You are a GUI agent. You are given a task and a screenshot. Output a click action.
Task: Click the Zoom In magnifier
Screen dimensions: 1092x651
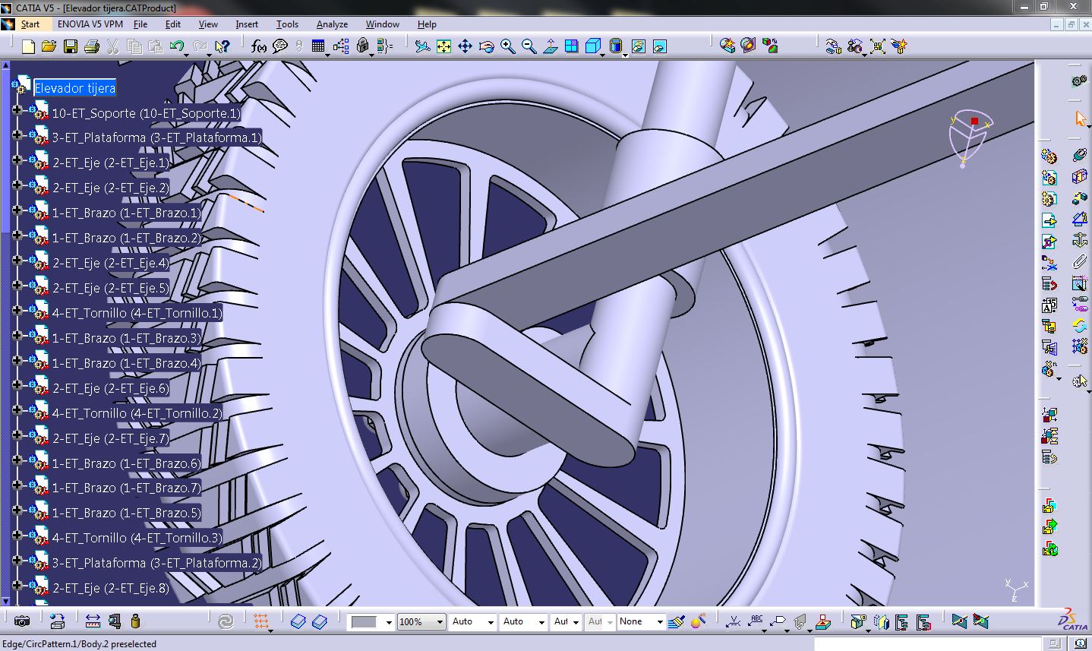pyautogui.click(x=508, y=46)
